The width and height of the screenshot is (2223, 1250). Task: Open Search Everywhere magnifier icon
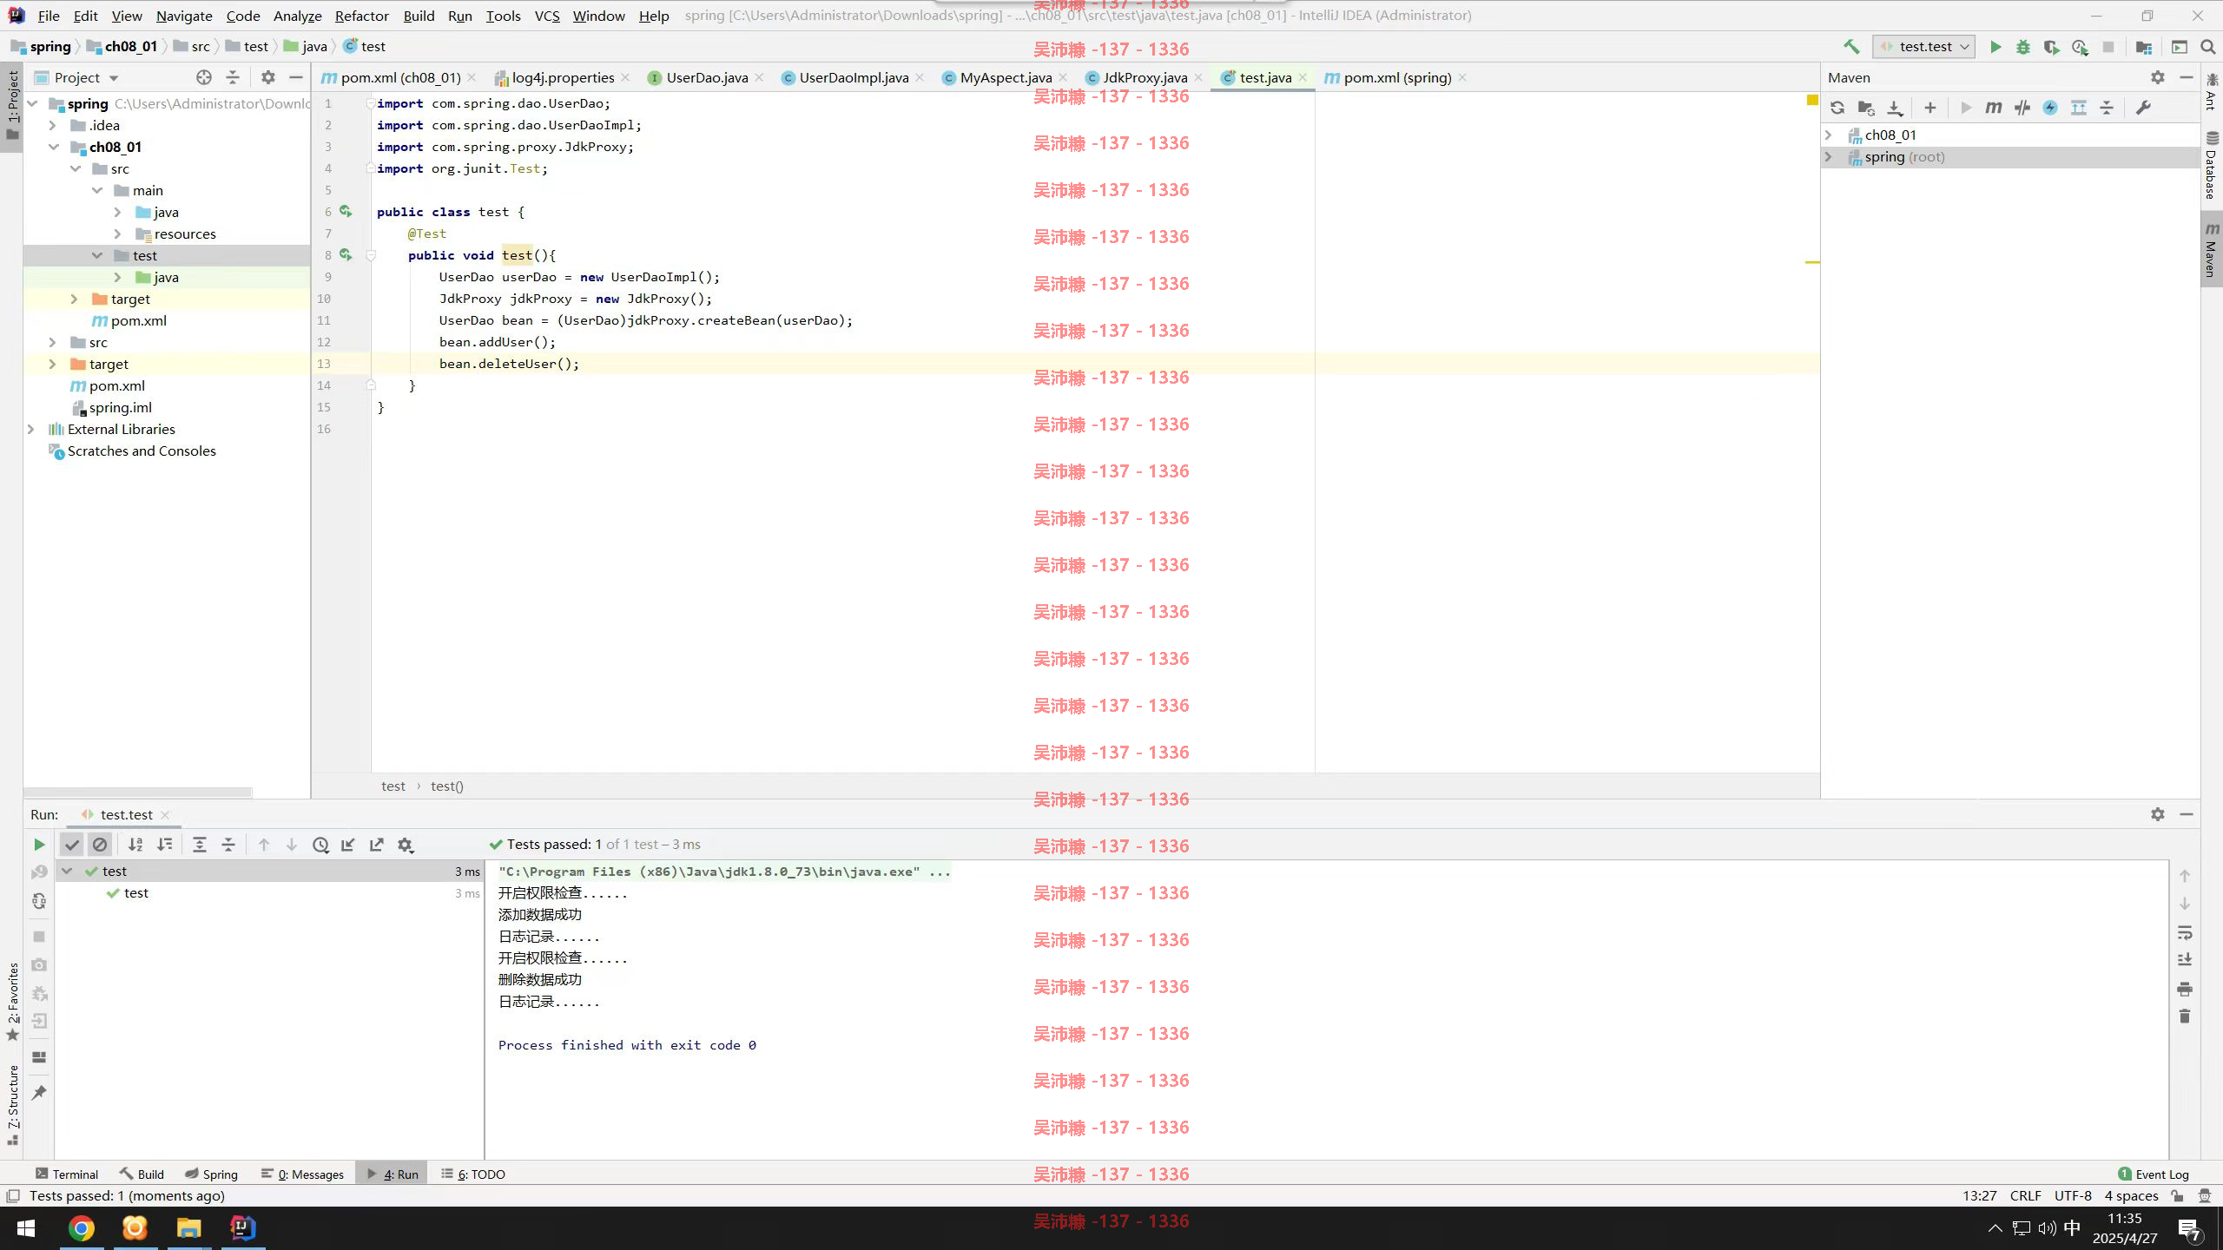click(x=2208, y=47)
